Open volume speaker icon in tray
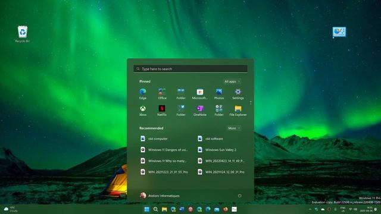The height and width of the screenshot is (214, 381). point(355,209)
